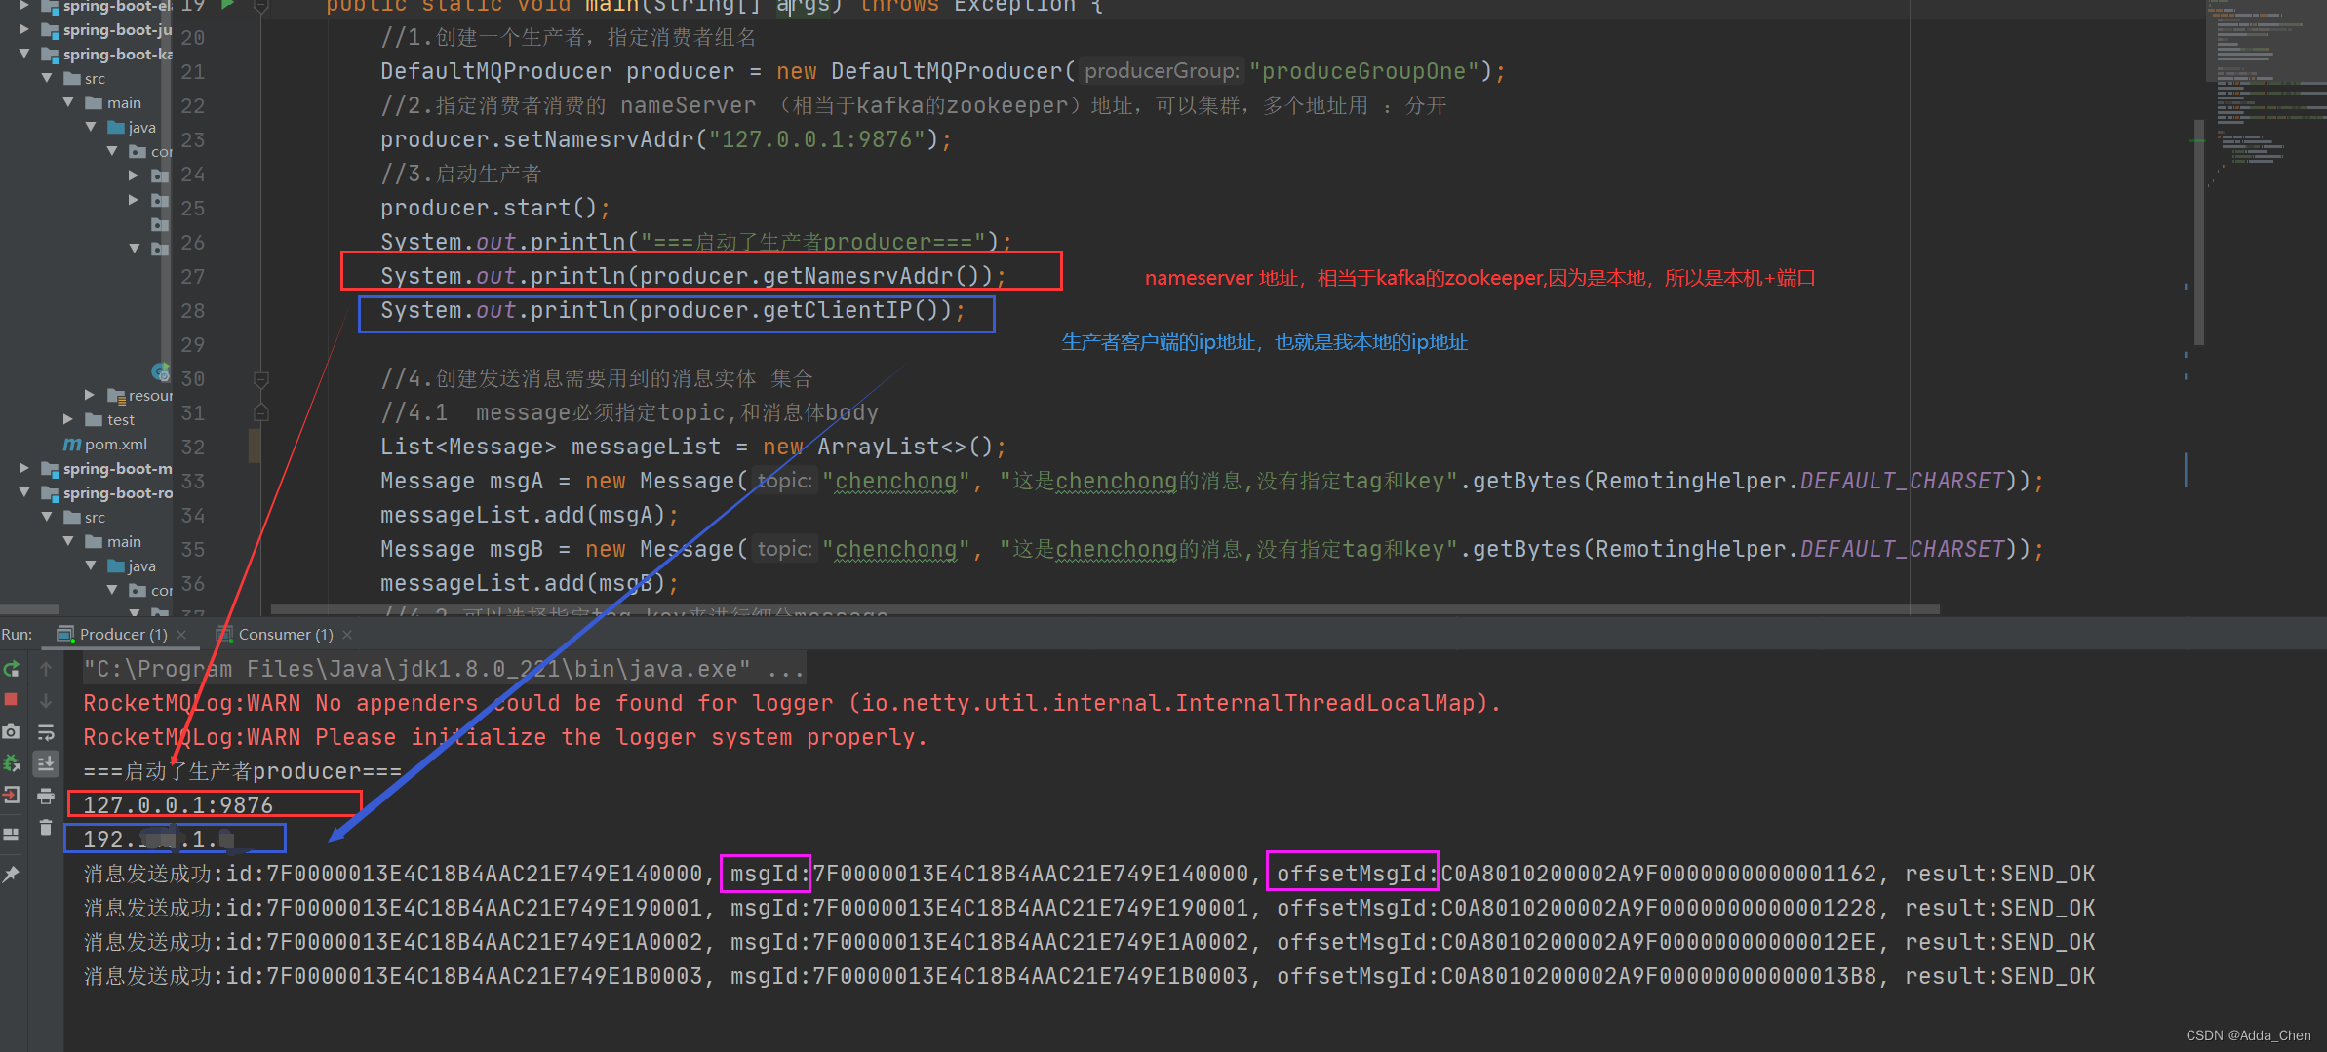
Task: Collapse src under spring-boot-ka
Action: click(x=47, y=78)
